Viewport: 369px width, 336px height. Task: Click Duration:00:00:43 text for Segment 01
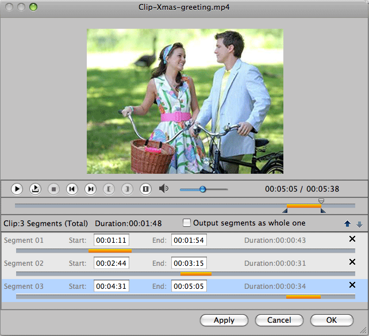[x=275, y=240]
